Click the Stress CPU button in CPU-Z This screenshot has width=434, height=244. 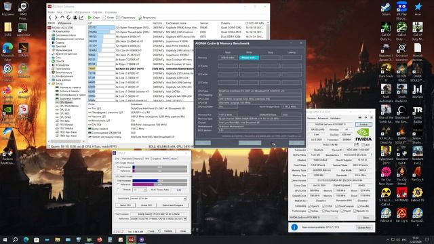point(146,205)
